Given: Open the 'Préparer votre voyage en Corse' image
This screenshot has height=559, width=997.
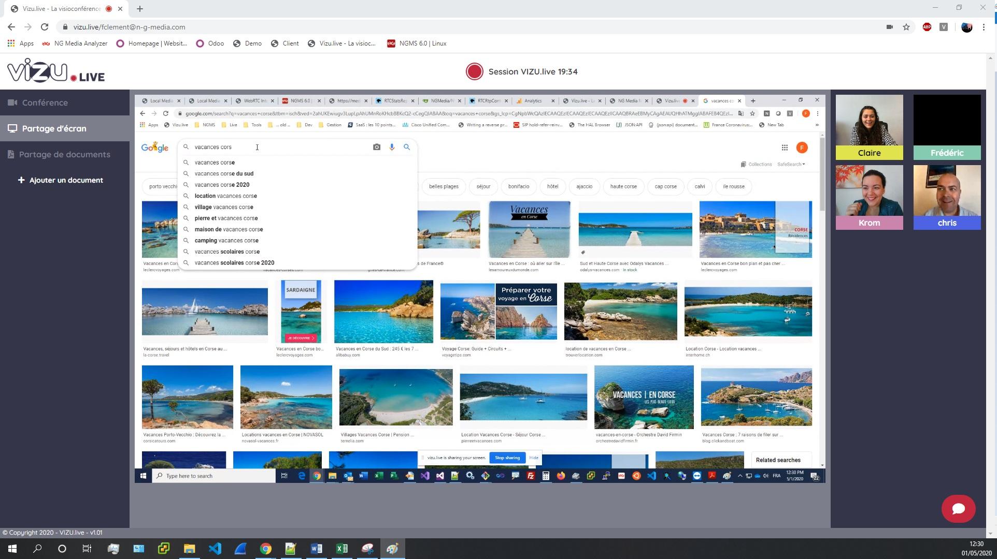Looking at the screenshot, I should (498, 311).
